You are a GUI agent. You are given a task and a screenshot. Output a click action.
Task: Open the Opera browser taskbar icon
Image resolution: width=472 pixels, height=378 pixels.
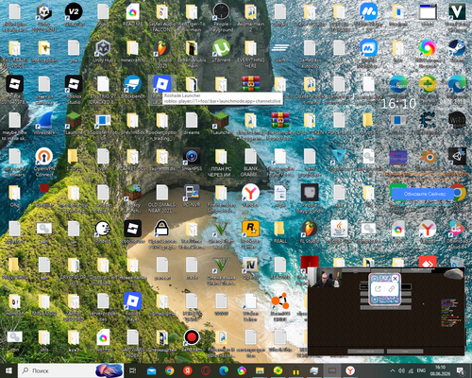(206, 370)
